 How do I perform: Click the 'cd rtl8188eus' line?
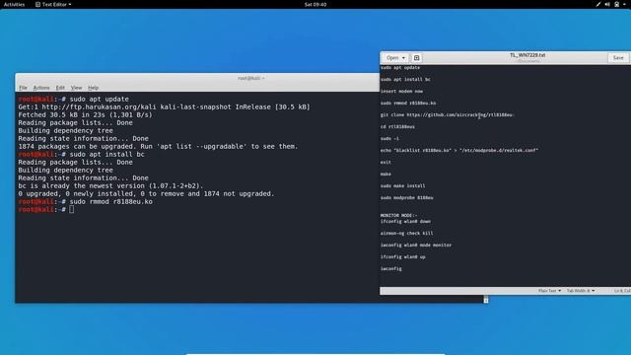[x=397, y=127]
